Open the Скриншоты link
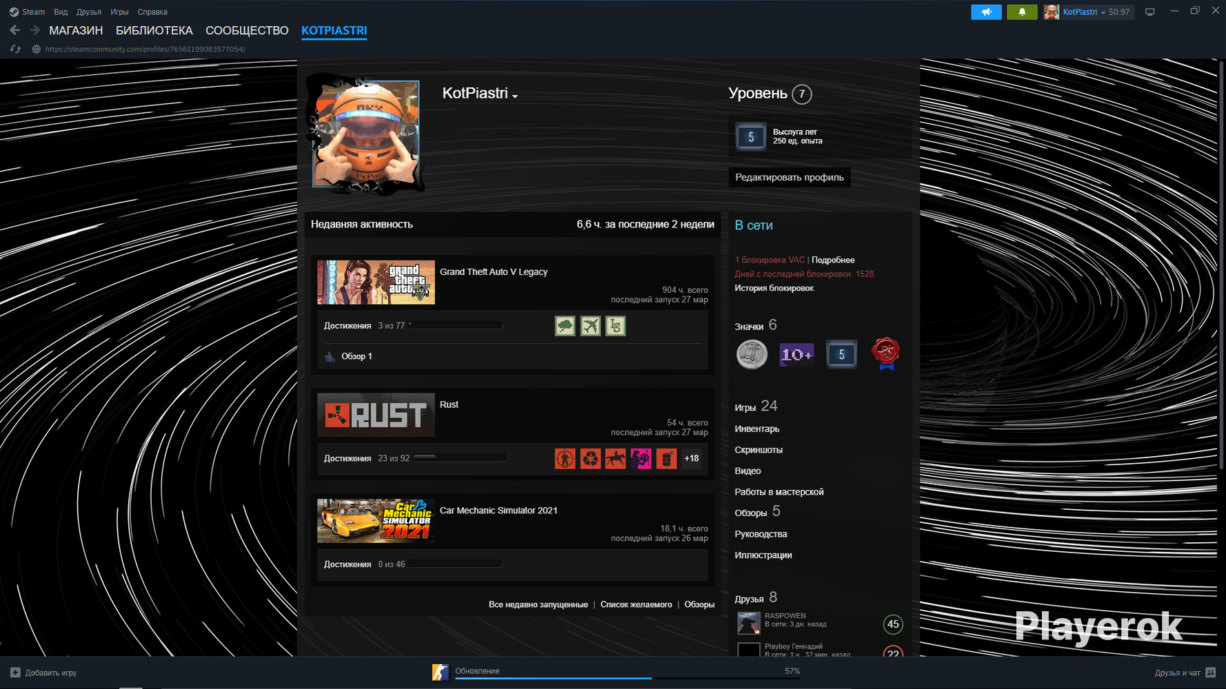 tap(758, 450)
